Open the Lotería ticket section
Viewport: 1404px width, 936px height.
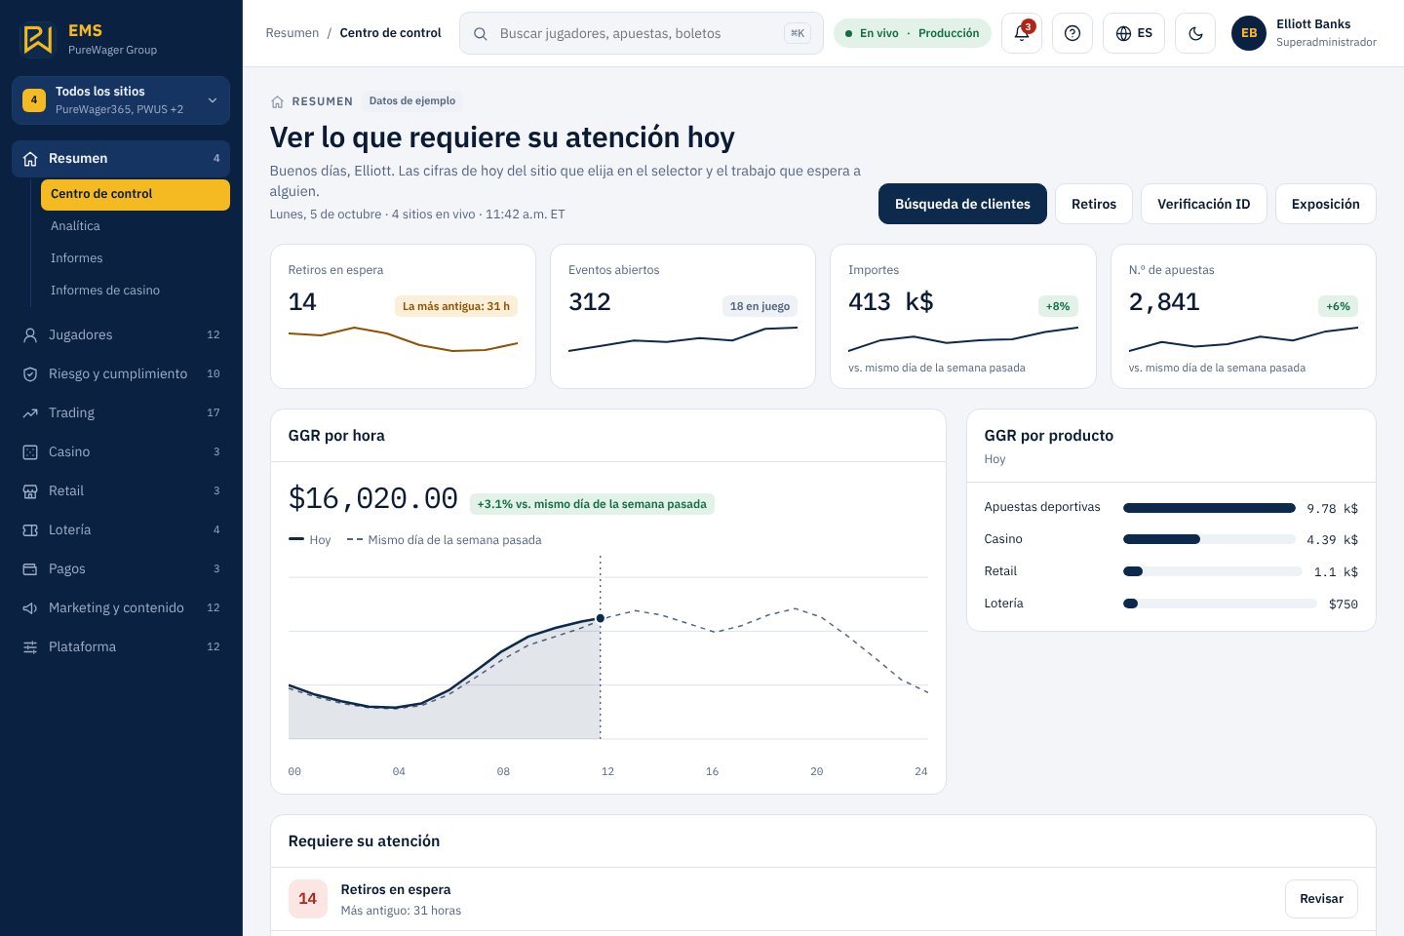121,529
